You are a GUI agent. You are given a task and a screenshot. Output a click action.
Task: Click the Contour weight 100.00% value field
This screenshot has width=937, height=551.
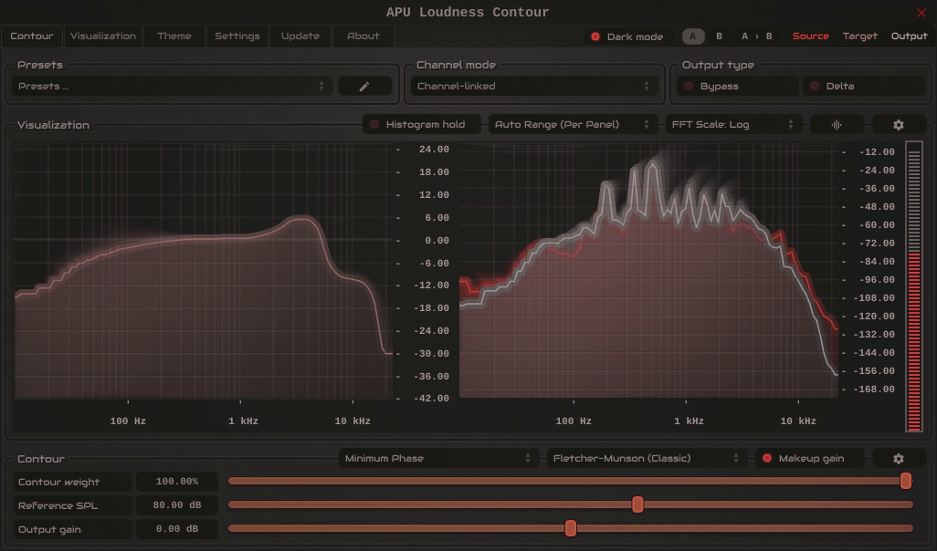click(x=177, y=481)
